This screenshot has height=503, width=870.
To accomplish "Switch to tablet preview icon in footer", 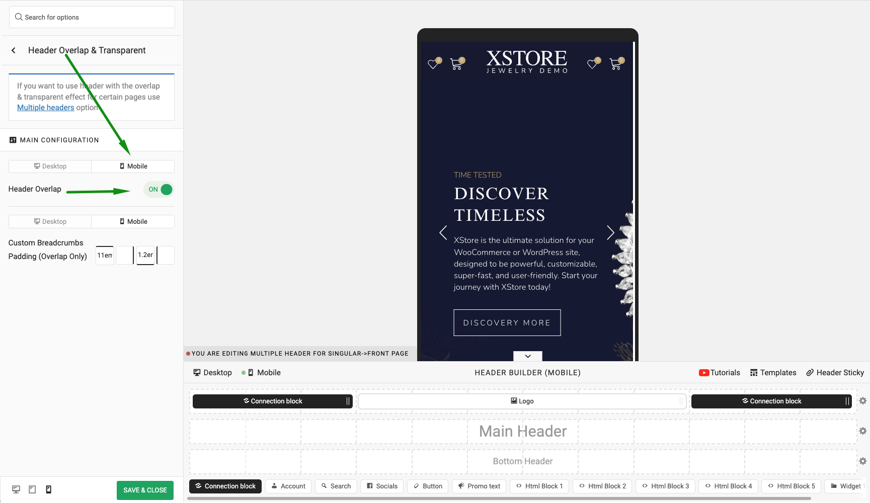I will (x=32, y=489).
